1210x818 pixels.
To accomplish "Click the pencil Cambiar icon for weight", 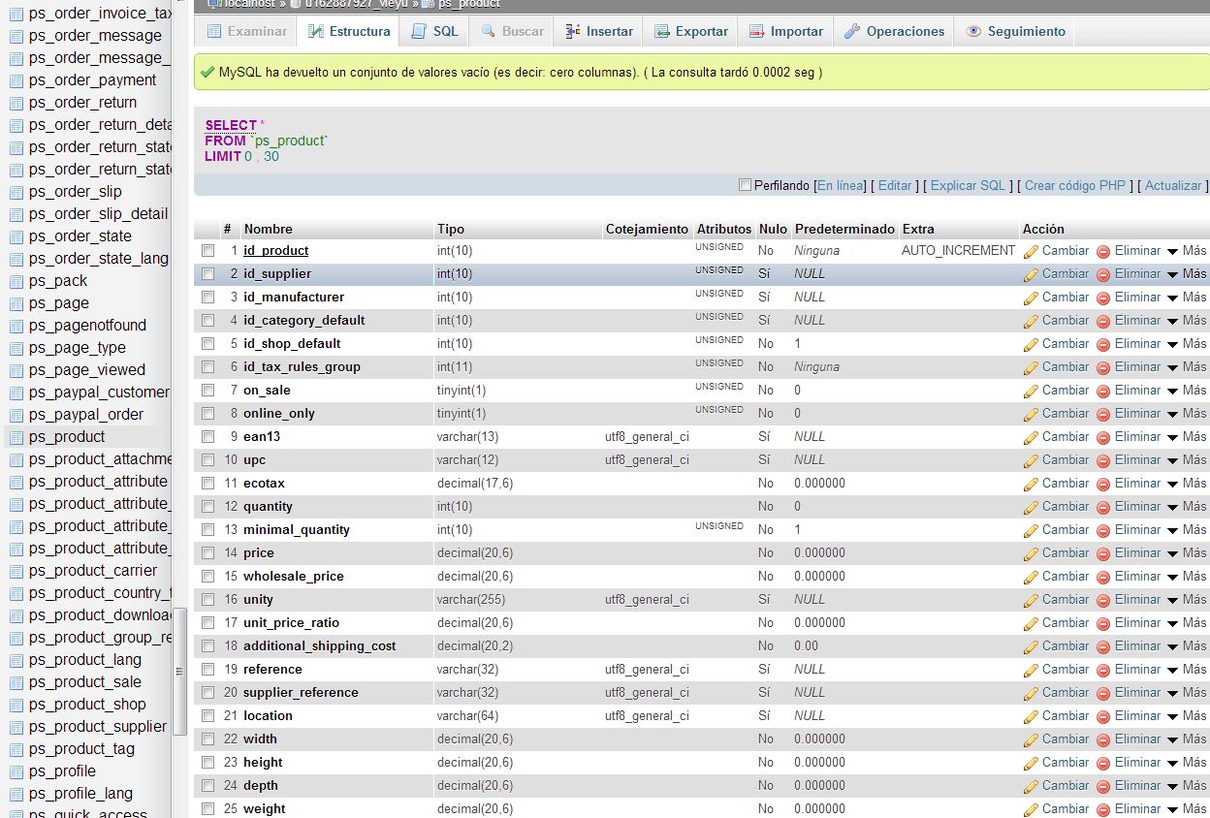I will pyautogui.click(x=1032, y=809).
